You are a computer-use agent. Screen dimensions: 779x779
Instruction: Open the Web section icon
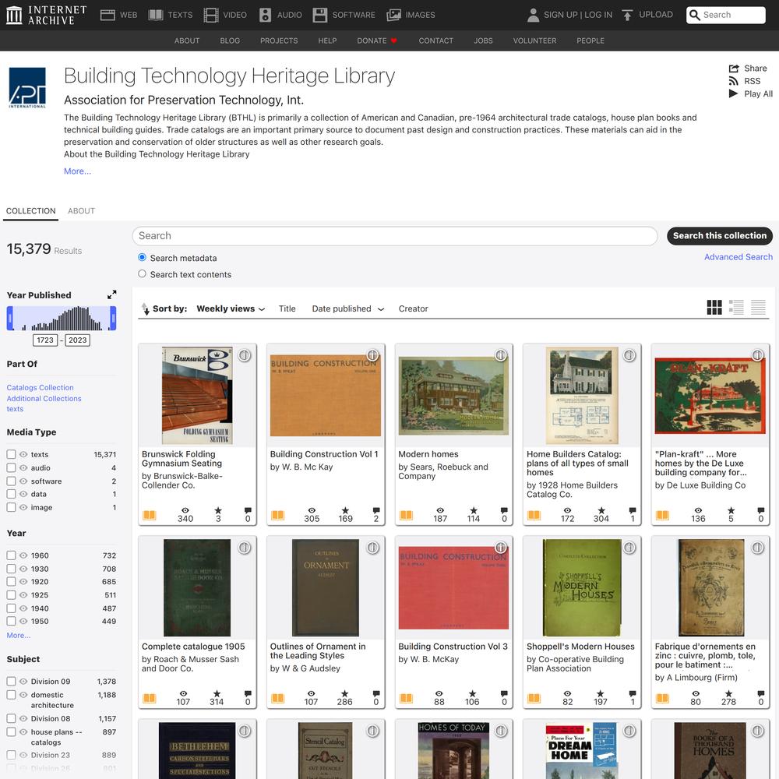(108, 15)
